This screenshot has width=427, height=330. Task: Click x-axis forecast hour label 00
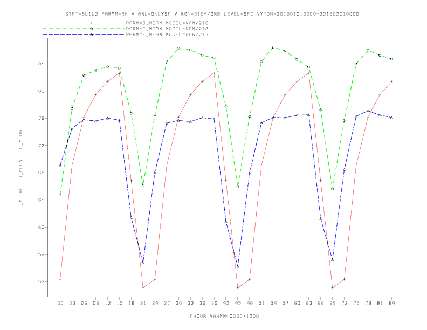(60, 303)
